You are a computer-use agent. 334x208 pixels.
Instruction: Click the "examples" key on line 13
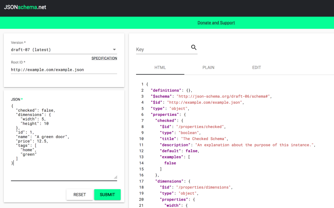click(172, 157)
